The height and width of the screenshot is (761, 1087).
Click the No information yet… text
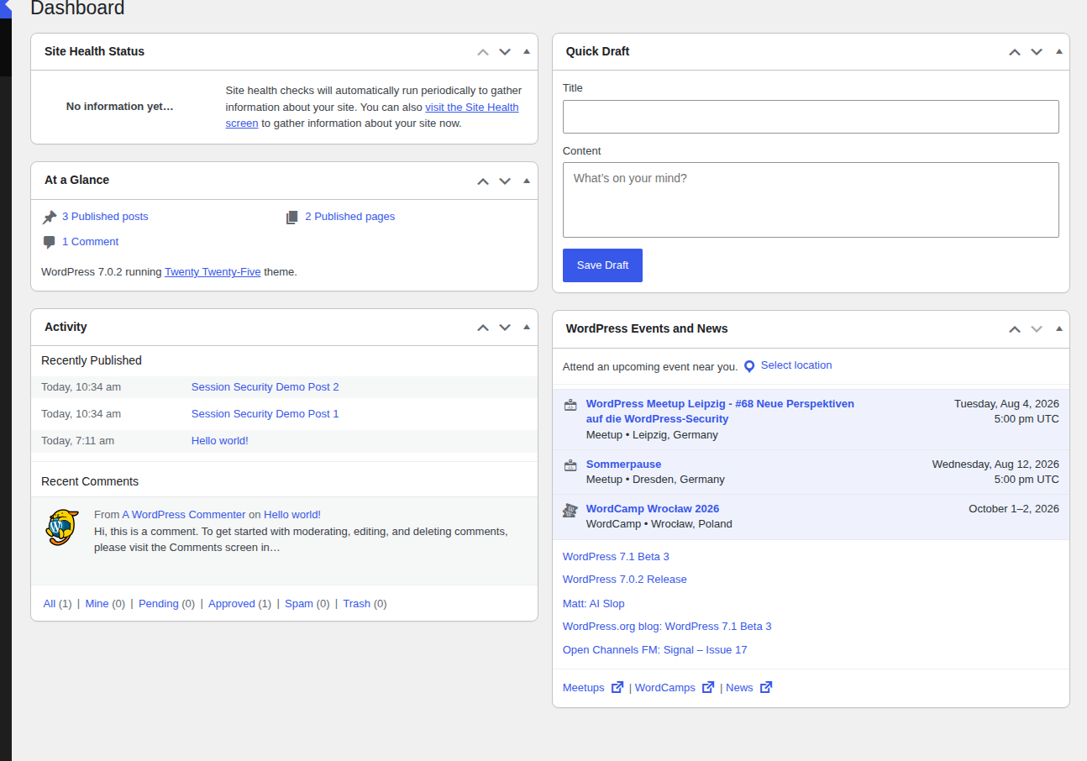click(x=120, y=106)
